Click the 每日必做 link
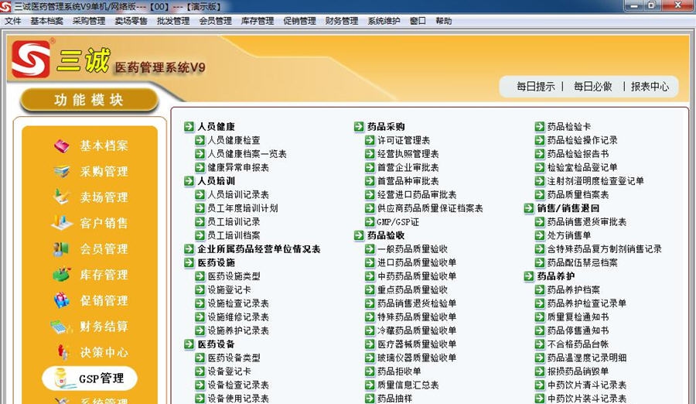 click(592, 86)
